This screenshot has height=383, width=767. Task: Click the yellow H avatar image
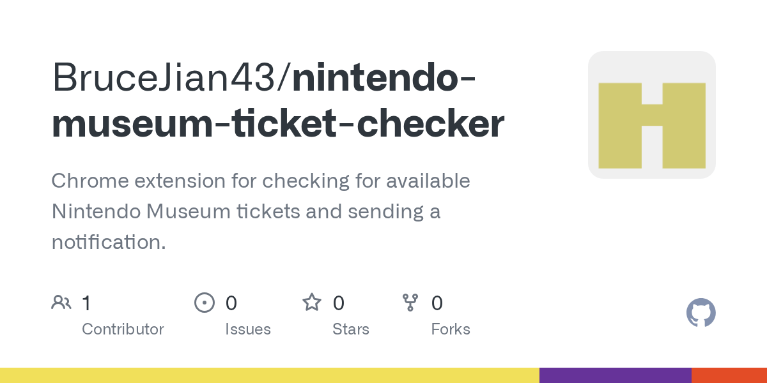(x=651, y=115)
